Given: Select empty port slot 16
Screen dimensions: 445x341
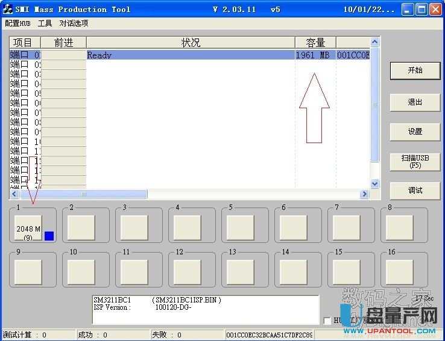Looking at the screenshot, I should click(400, 272).
